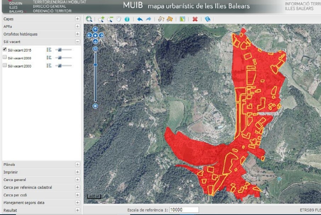Select the measure distance ruler tool

(x=161, y=19)
